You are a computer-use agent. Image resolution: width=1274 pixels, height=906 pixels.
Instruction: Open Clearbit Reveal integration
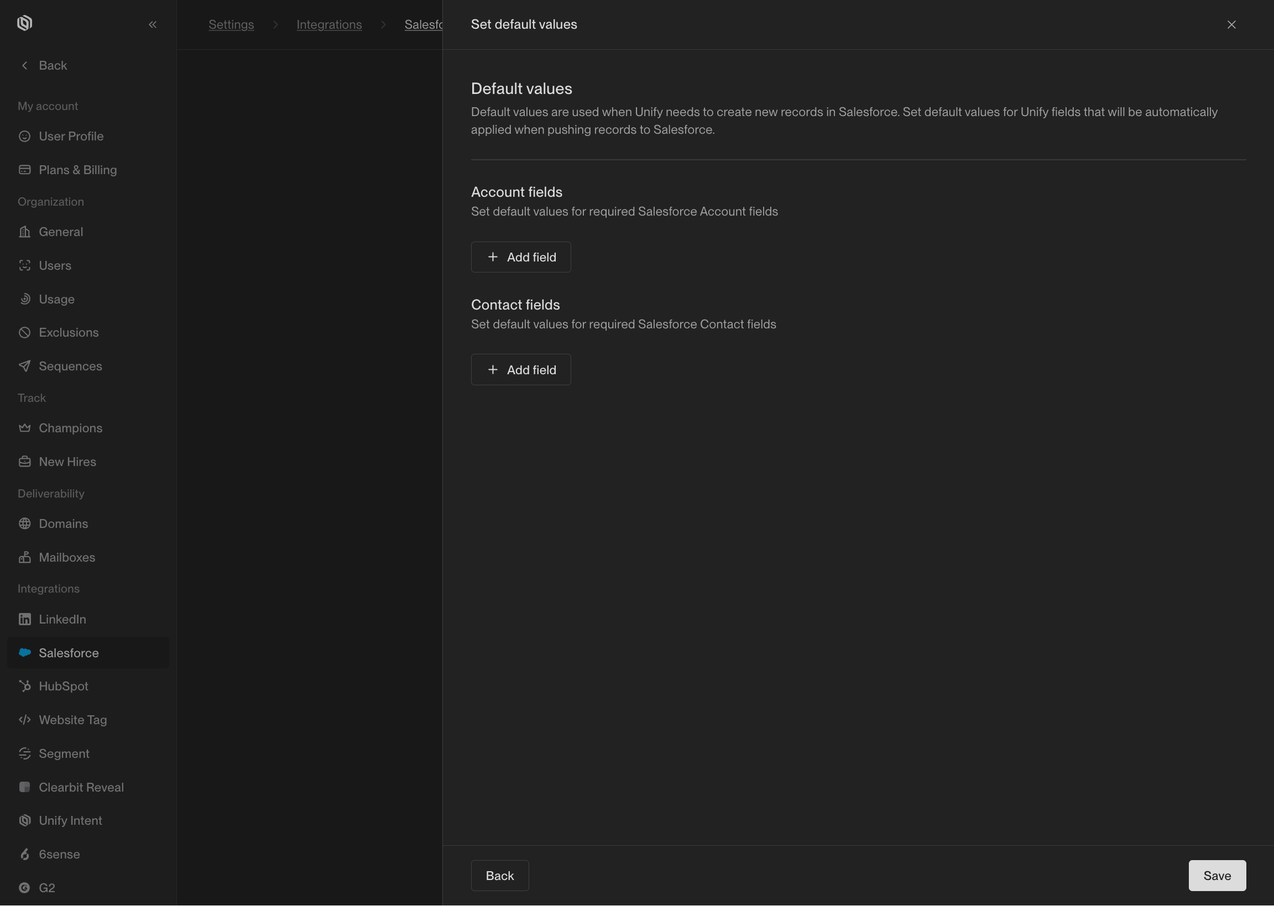click(81, 787)
